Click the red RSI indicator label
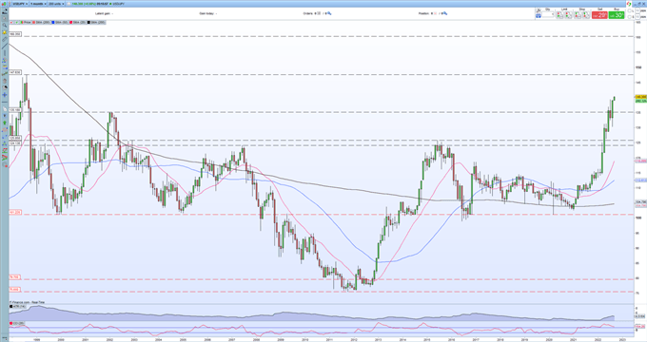The image size is (647, 342). tap(16, 323)
